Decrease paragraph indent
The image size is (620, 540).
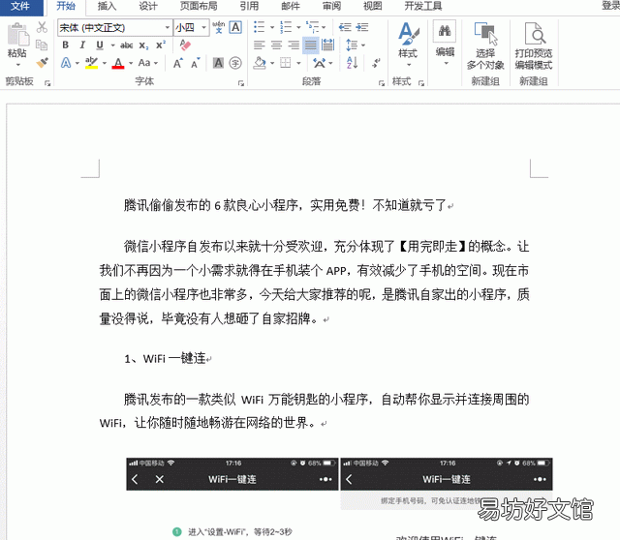point(345,27)
